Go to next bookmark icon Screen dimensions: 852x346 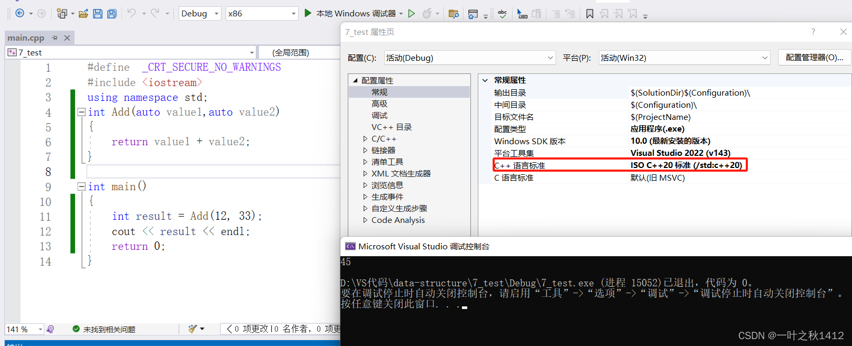(618, 14)
